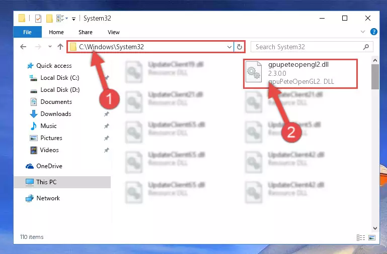Open Documents in the sidebar
Image resolution: width=387 pixels, height=254 pixels.
tap(56, 102)
